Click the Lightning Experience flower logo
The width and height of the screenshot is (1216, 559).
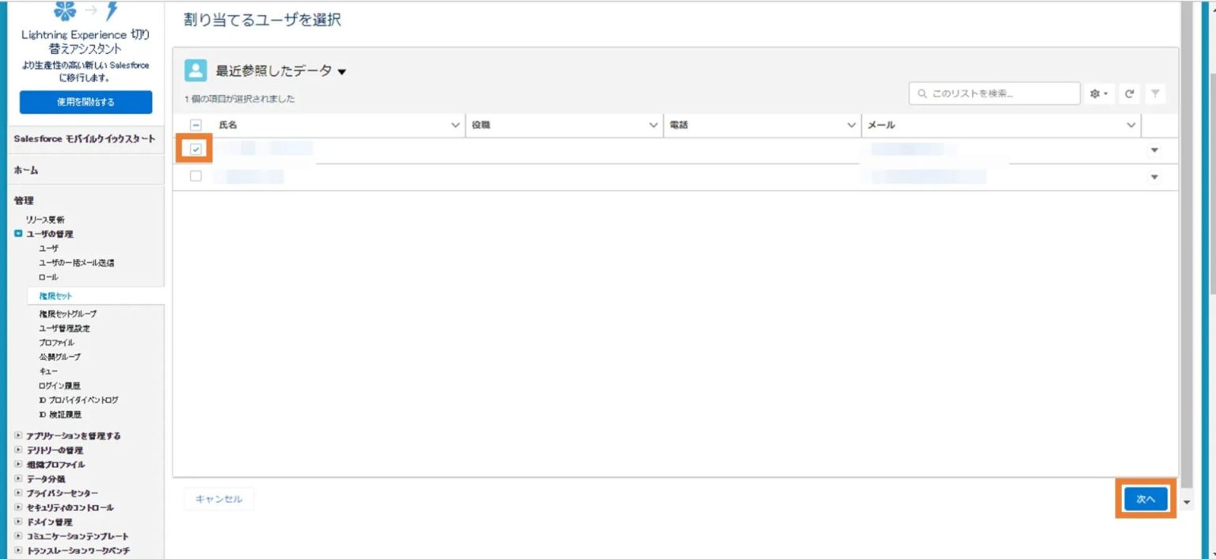point(65,11)
